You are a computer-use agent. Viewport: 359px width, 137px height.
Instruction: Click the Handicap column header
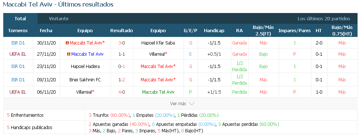(214, 30)
